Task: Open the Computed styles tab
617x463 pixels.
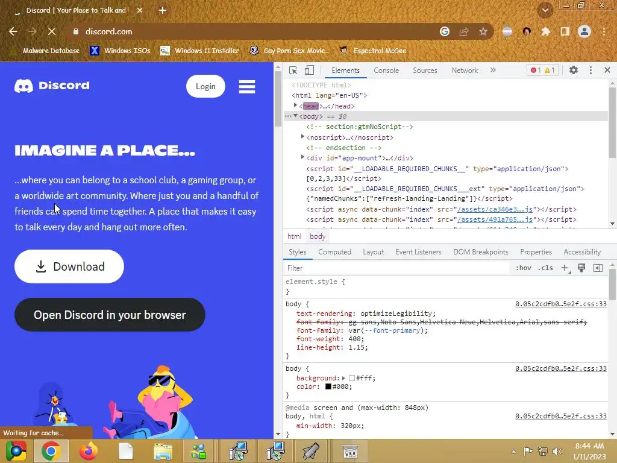Action: pos(334,252)
